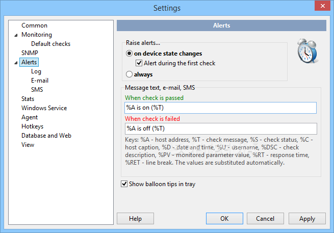Screen dimensions: 334x233
Task: Open Windows Service settings
Action: (x=44, y=108)
